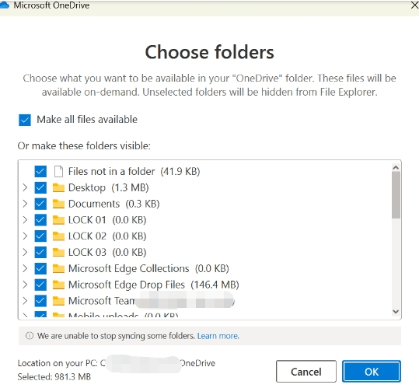Click the info icon beside unable to stop syncing
Viewport: 419px width, 388px height.
(30, 336)
